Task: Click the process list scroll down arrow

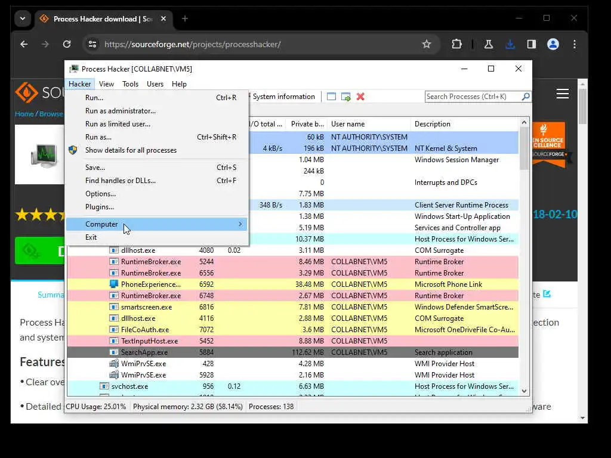Action: pyautogui.click(x=524, y=391)
